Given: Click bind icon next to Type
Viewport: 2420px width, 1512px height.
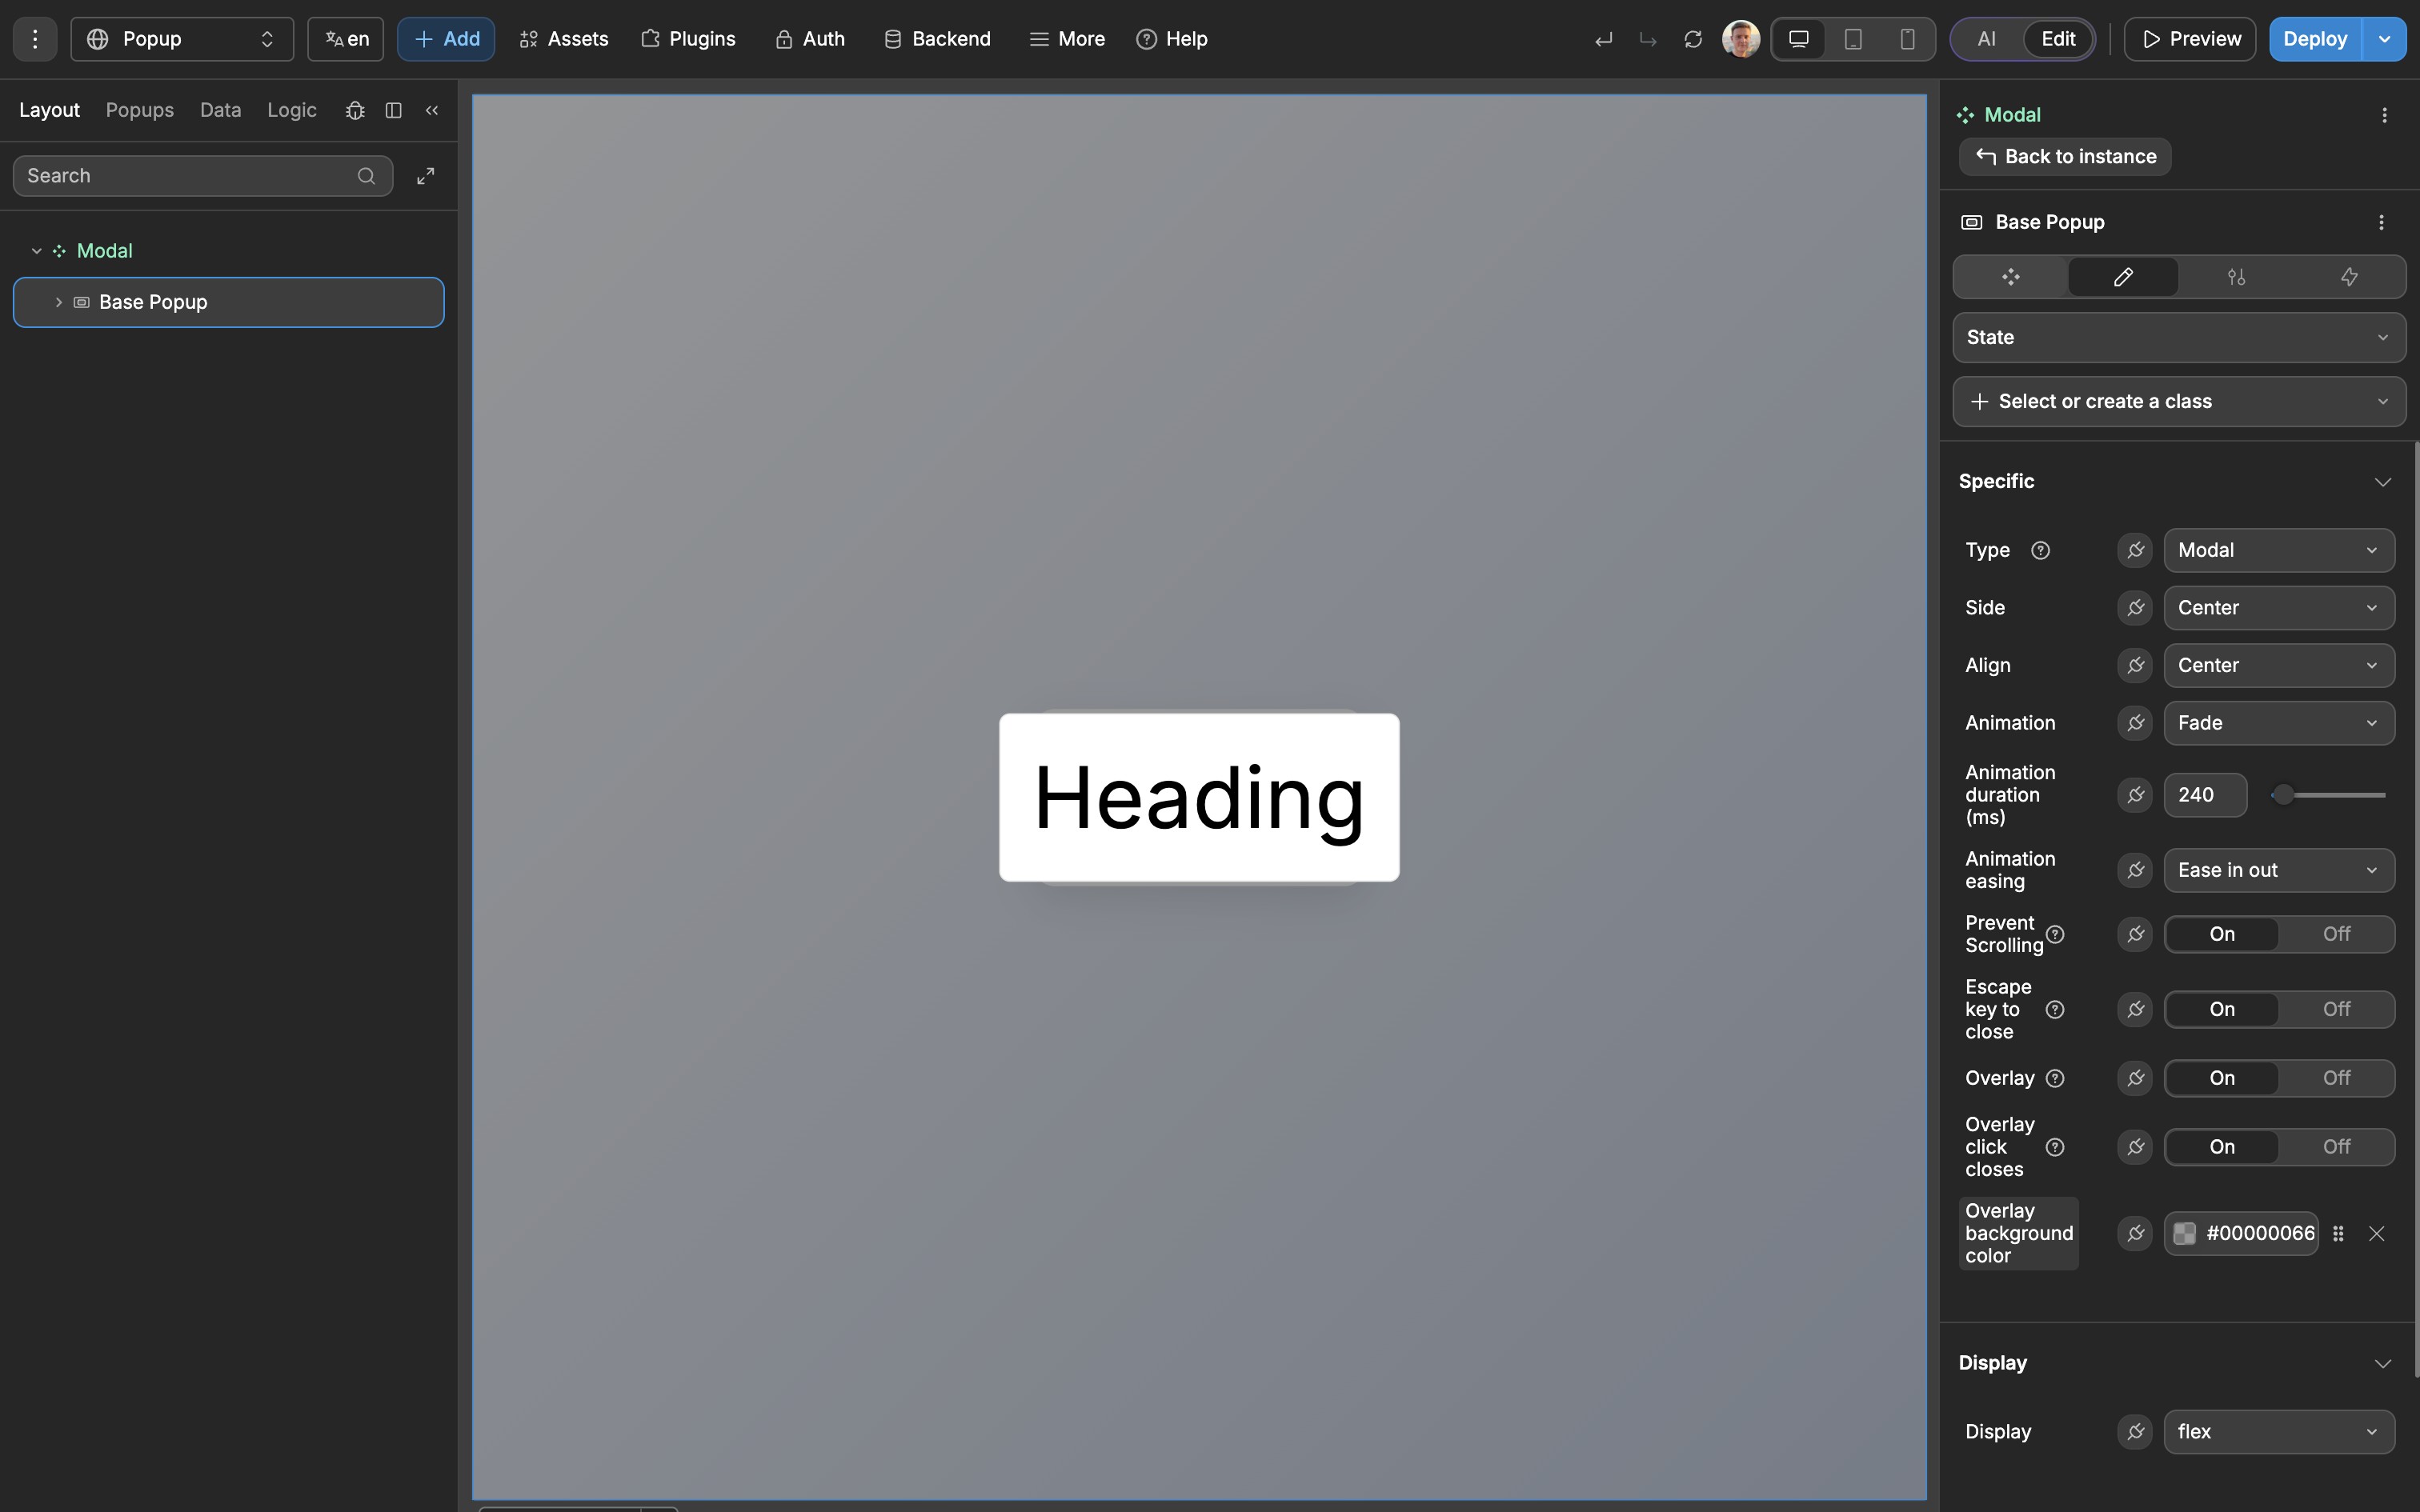Looking at the screenshot, I should pyautogui.click(x=2135, y=550).
